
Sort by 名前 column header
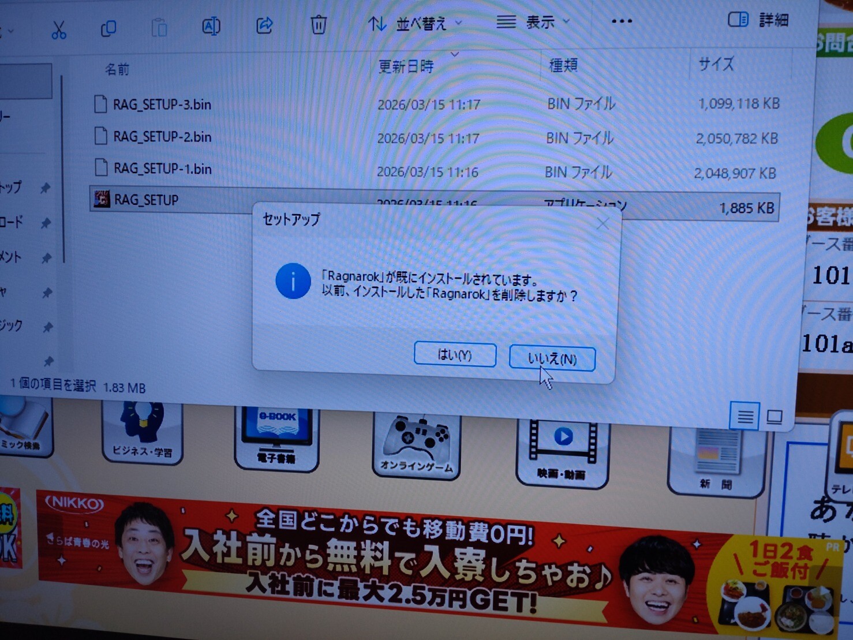tap(117, 70)
